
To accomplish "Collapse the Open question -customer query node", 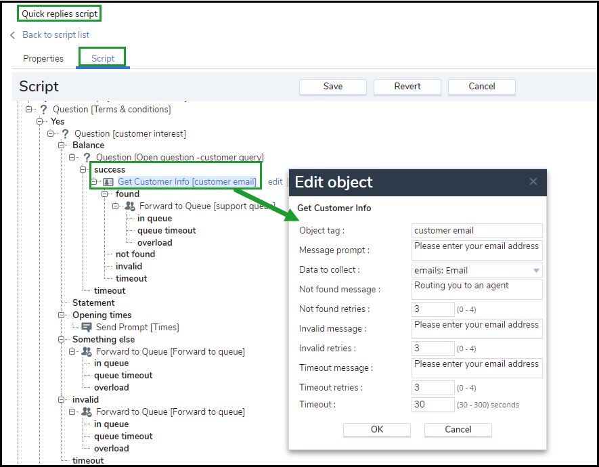I will (x=72, y=157).
